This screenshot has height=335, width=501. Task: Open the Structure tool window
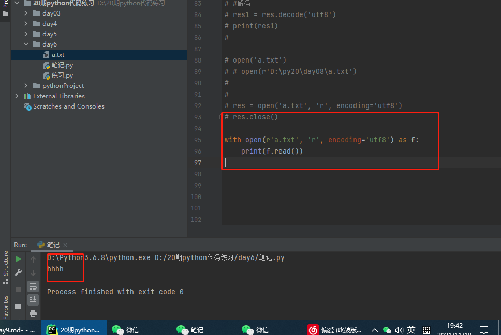tap(5, 267)
